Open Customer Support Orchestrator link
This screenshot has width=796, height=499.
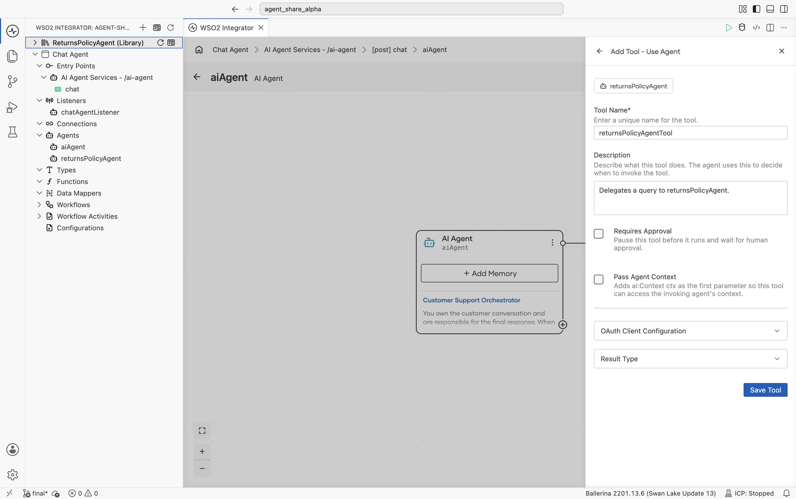(472, 300)
